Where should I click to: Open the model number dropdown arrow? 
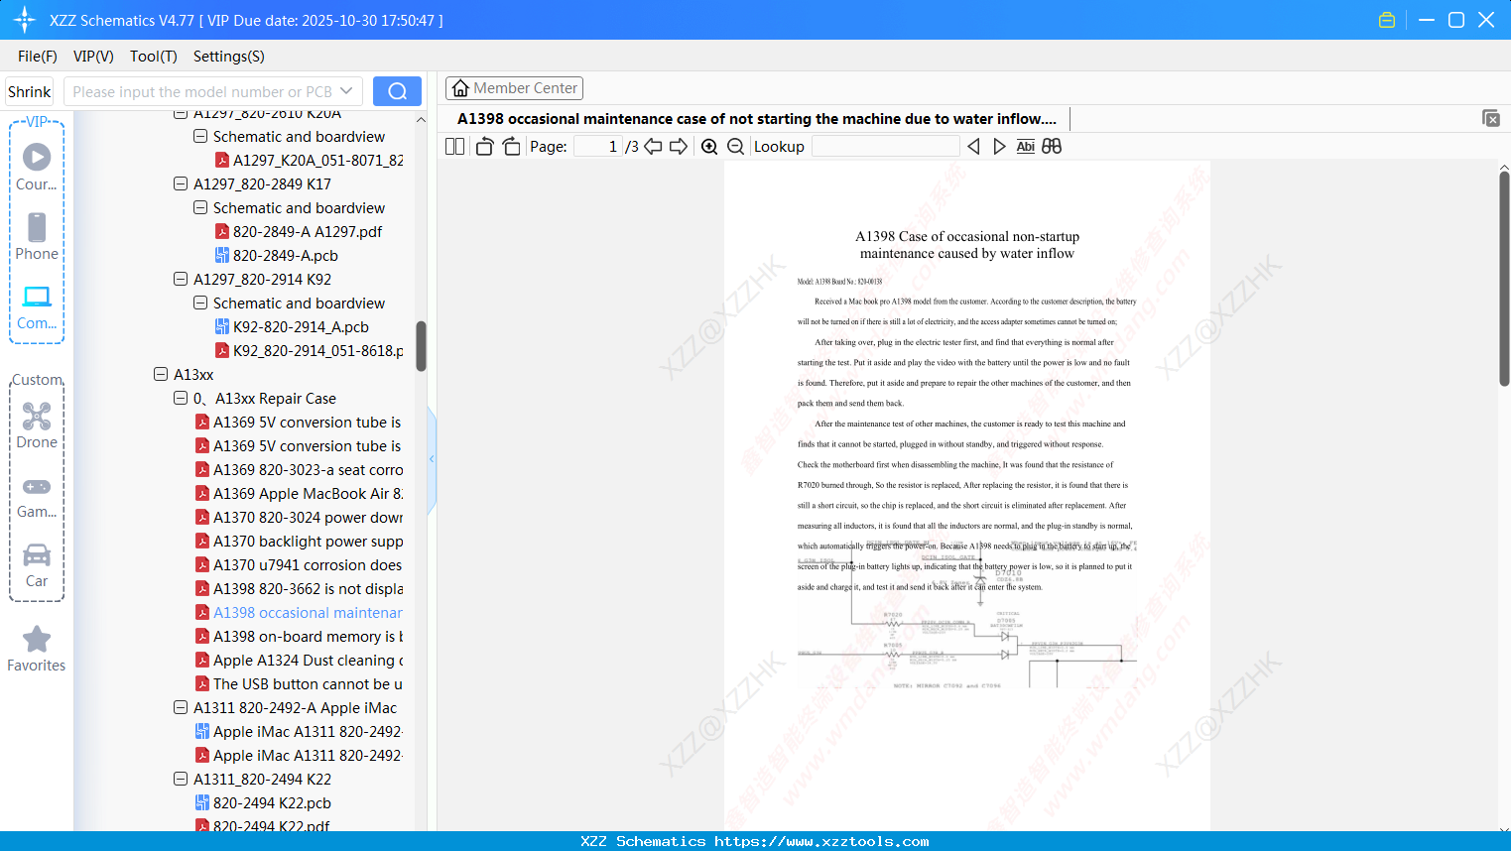point(346,91)
